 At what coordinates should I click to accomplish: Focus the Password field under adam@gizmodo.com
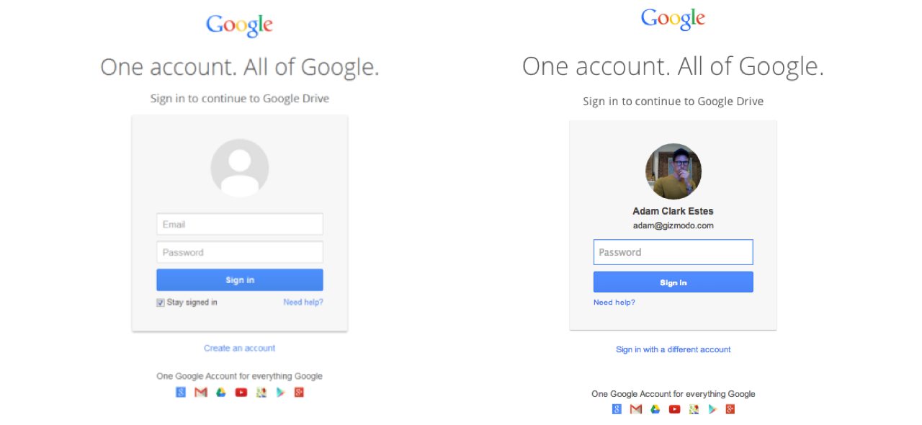(673, 252)
